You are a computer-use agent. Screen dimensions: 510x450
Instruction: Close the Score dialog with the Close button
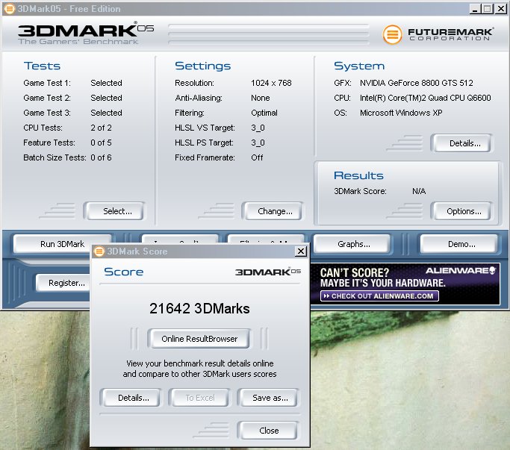[268, 431]
